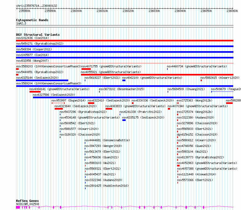Screen dimensions: 241x210
Task: Open nsv3322380 (Audano2019) label
Action: tap(196, 117)
